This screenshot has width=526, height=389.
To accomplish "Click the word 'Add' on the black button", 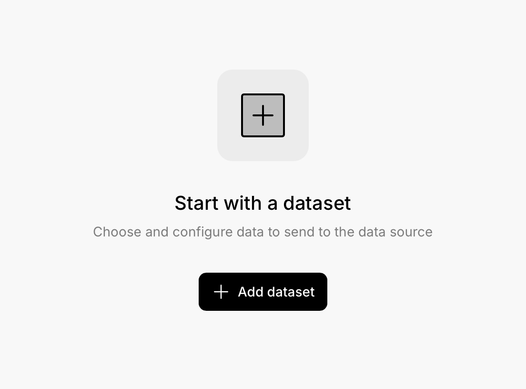I will [x=251, y=292].
